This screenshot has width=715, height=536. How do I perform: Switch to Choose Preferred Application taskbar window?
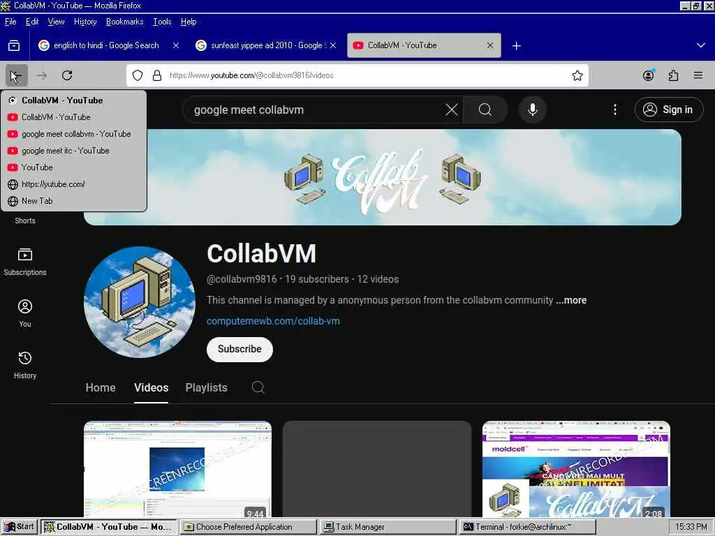tap(249, 527)
